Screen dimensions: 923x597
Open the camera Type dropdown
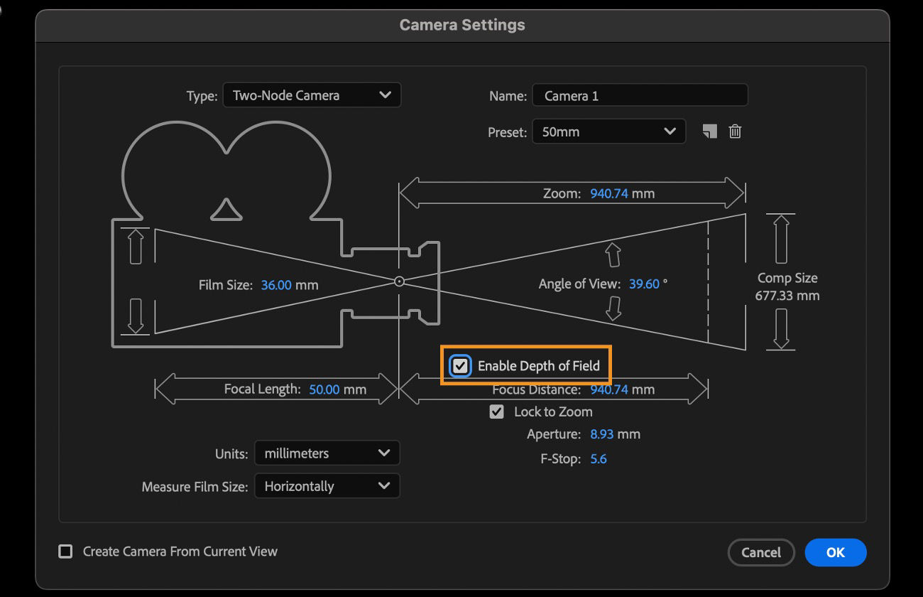coord(312,95)
